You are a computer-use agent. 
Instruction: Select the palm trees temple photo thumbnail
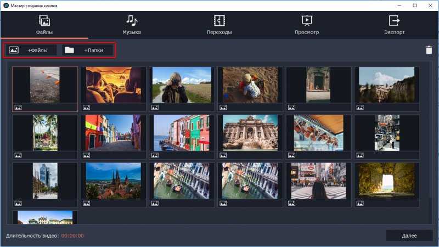pos(45,133)
